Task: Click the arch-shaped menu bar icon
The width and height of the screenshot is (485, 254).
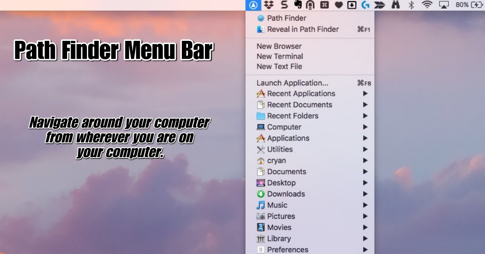Action: coord(310,5)
